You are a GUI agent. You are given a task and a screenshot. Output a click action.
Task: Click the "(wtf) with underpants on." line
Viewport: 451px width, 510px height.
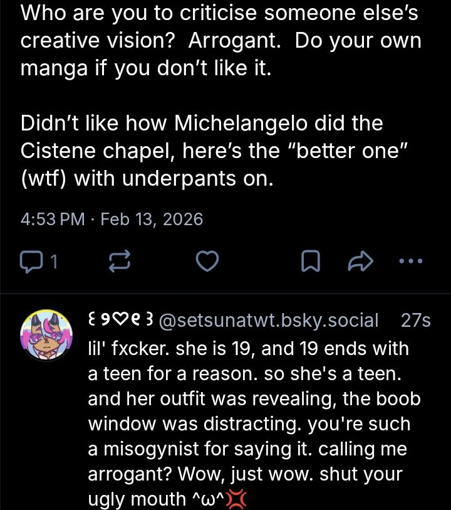147,178
